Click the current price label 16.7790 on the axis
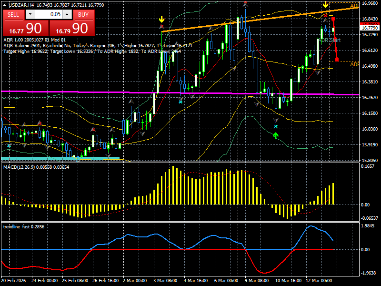The image size is (381, 286). pyautogui.click(x=370, y=28)
